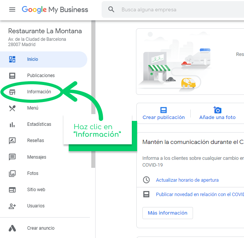Screen dimensions: 244x238
Task: Open 'Actualizar horario de apertura' link
Action: (x=187, y=180)
